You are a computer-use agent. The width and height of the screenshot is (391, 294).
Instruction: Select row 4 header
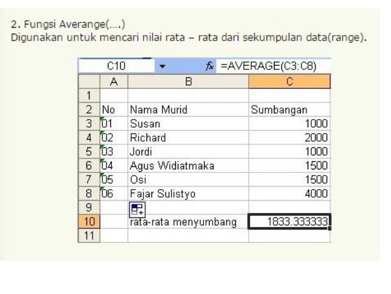pyautogui.click(x=89, y=137)
